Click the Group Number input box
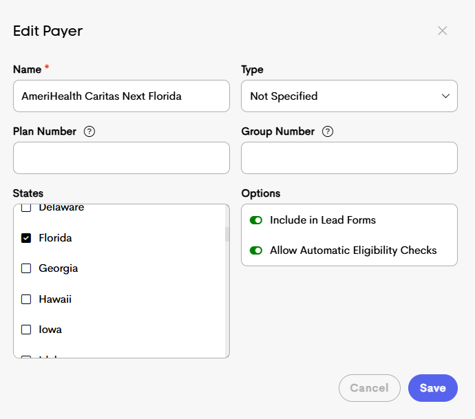 [x=349, y=158]
